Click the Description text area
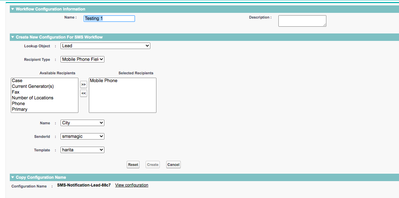The image size is (399, 198). tap(302, 21)
